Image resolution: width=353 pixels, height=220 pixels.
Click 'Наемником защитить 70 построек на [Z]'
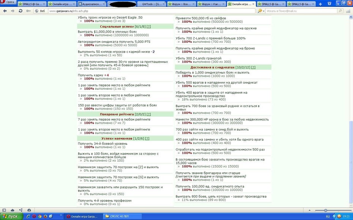pyautogui.click(x=118, y=167)
